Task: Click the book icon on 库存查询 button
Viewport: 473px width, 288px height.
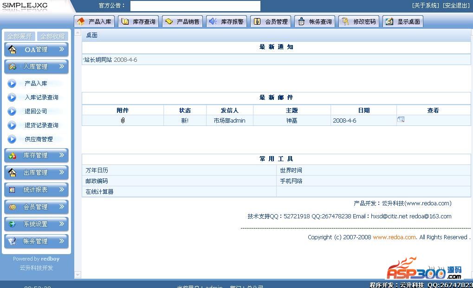Action: (x=125, y=21)
